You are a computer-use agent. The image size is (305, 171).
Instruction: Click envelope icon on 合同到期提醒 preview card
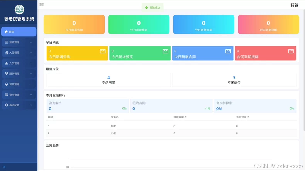point(291,51)
